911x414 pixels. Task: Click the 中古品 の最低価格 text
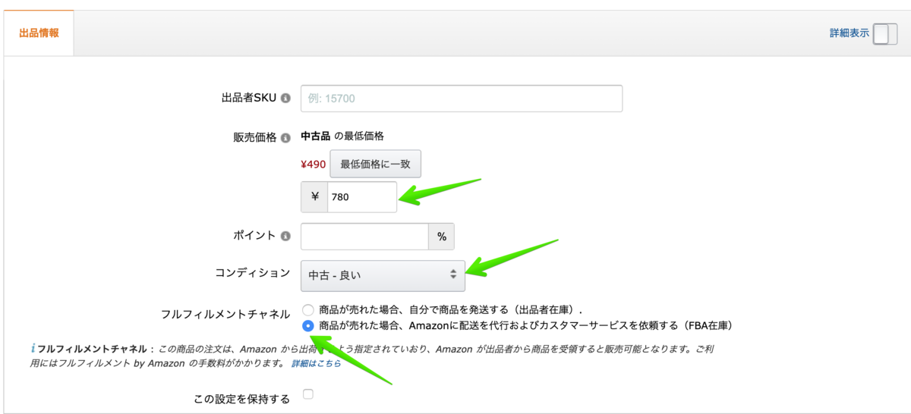pyautogui.click(x=342, y=136)
